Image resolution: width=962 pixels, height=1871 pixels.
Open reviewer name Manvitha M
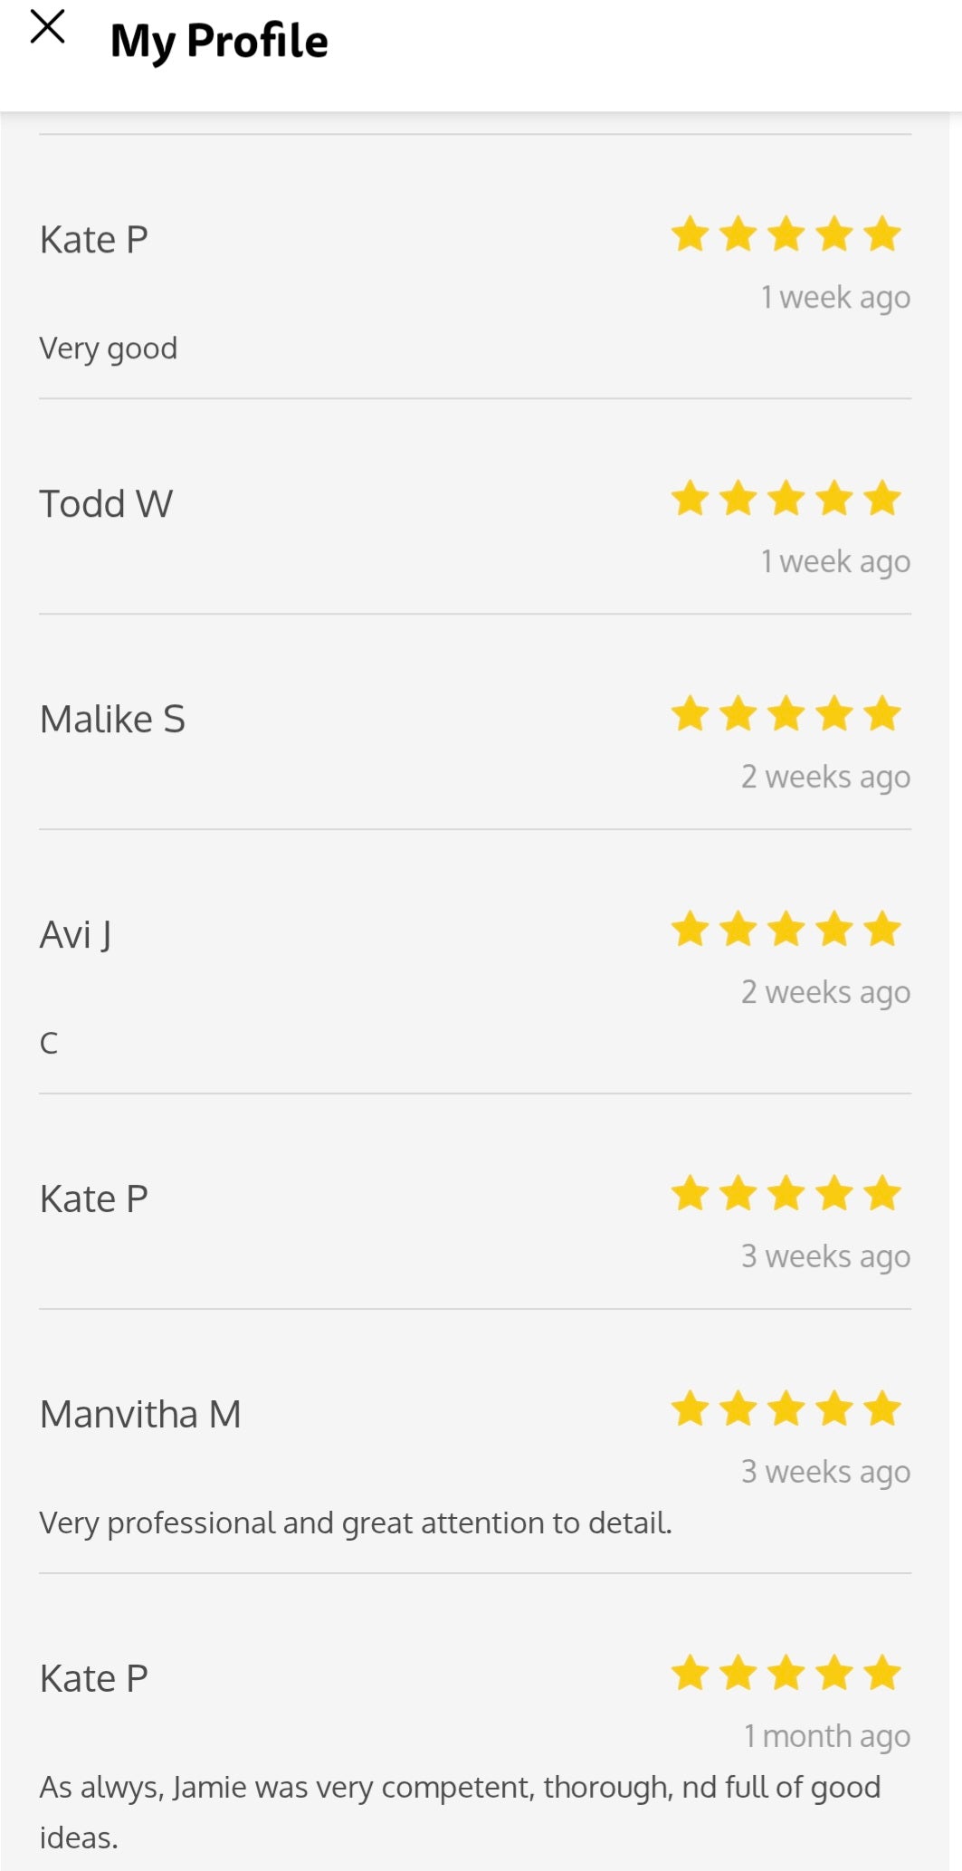pos(140,1415)
